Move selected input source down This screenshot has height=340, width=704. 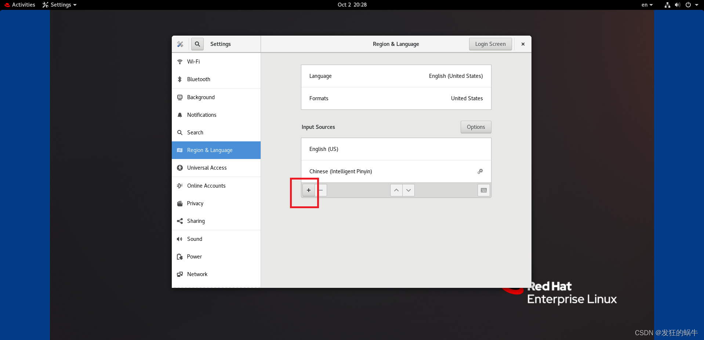[x=408, y=190]
